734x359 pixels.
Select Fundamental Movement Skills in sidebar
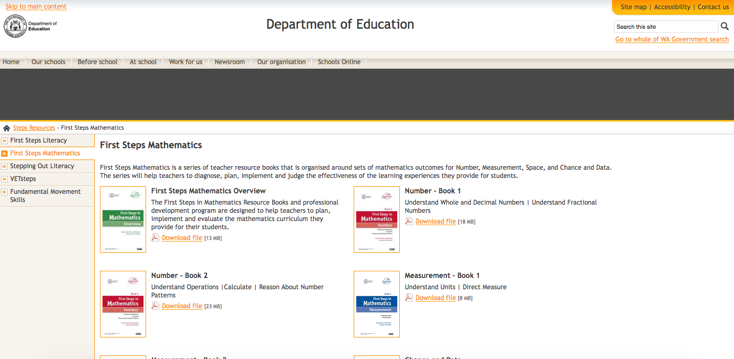tap(46, 196)
